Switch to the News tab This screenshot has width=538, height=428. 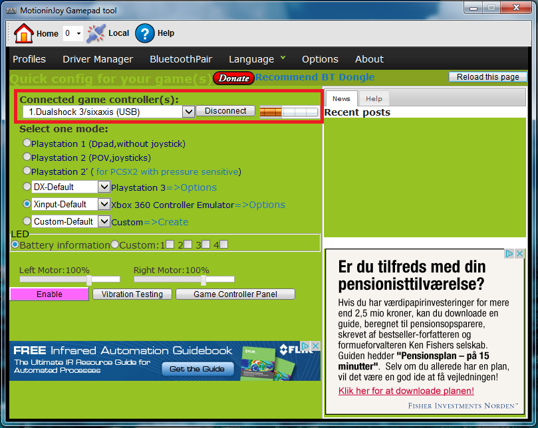(x=341, y=99)
